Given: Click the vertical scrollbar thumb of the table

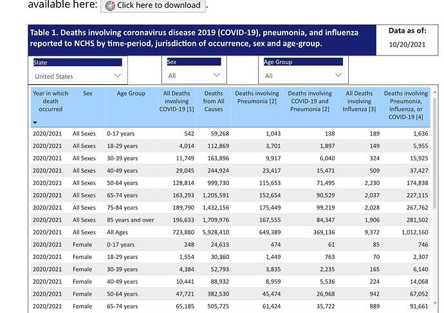Looking at the screenshot, I should tap(435, 154).
